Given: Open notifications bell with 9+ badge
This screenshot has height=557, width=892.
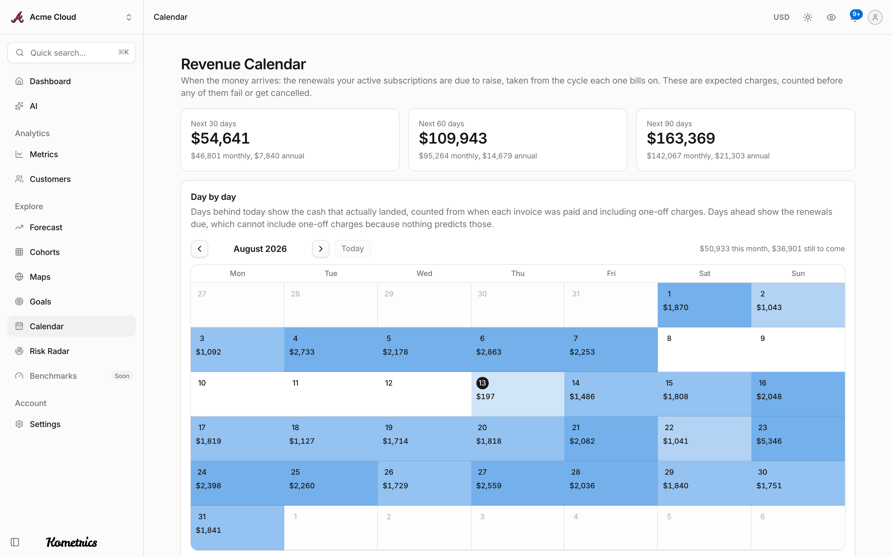Looking at the screenshot, I should (855, 17).
